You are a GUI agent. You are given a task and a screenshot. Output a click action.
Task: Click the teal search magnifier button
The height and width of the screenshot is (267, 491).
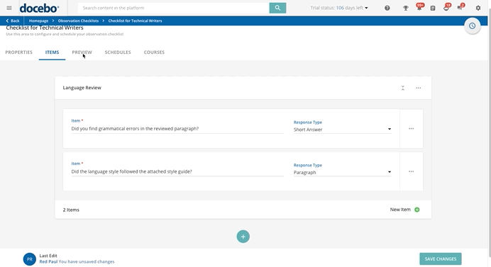(x=277, y=8)
